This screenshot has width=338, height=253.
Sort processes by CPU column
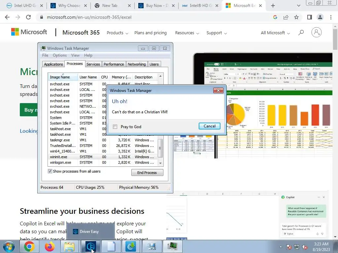point(104,77)
